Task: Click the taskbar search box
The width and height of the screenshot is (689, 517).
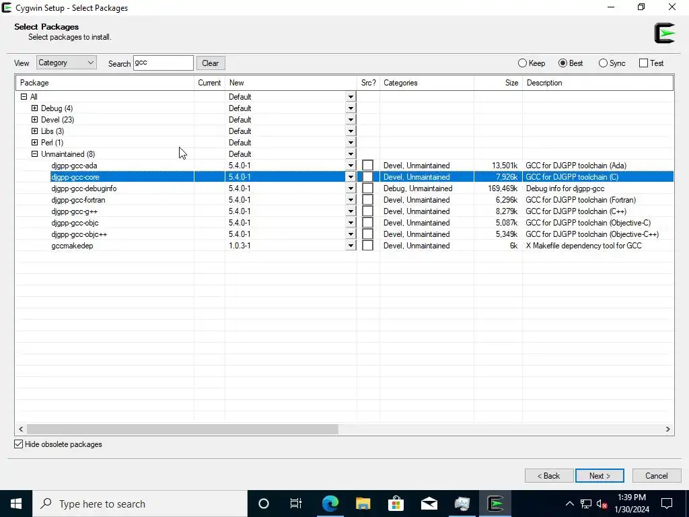Action: tap(140, 504)
